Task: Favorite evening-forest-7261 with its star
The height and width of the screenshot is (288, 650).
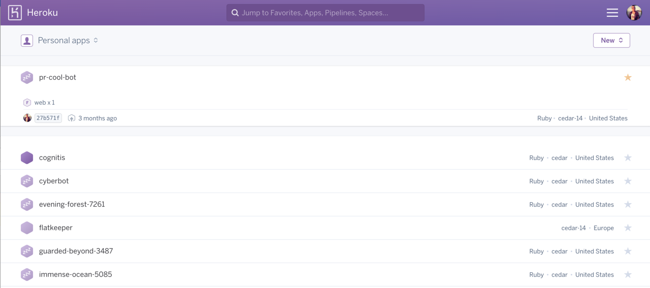Action: pyautogui.click(x=628, y=204)
